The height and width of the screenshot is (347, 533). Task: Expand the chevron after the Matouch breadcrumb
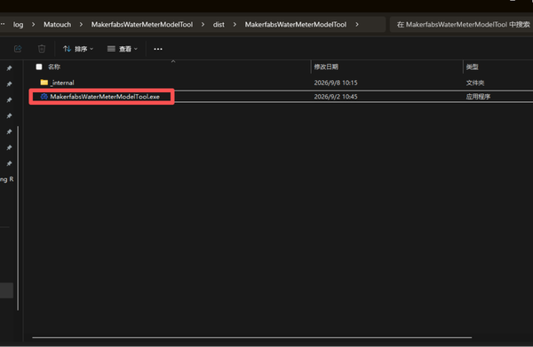[81, 25]
